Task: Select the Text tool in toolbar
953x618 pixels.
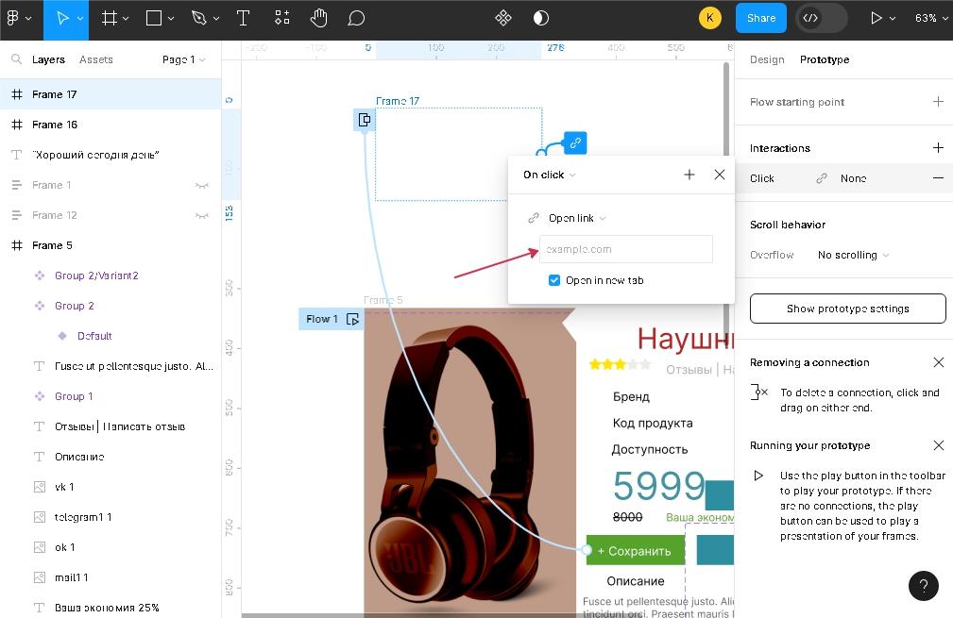Action: (x=243, y=18)
